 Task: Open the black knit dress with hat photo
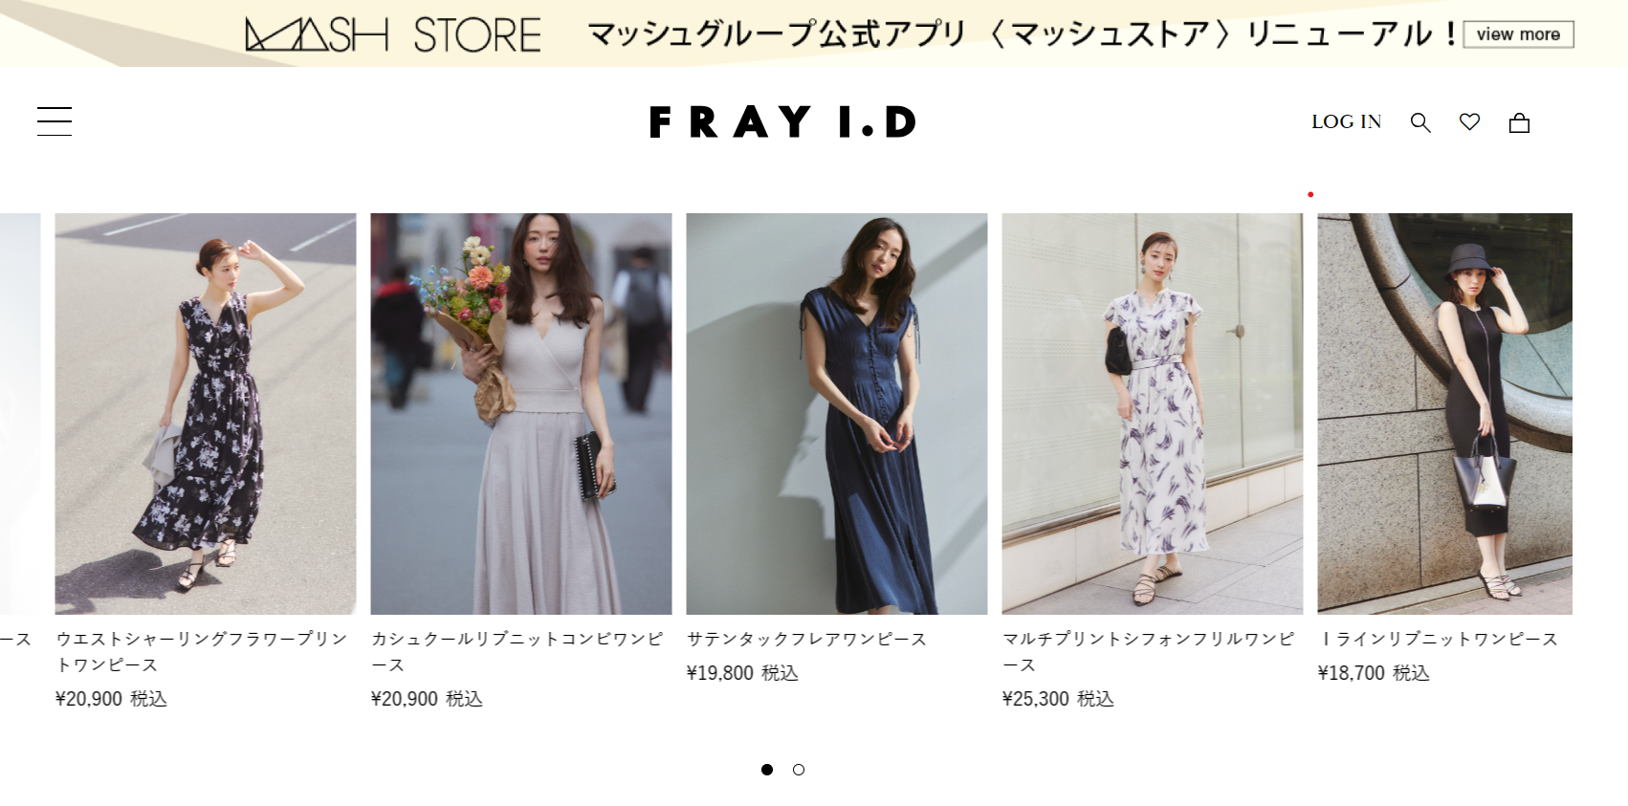tap(1444, 413)
